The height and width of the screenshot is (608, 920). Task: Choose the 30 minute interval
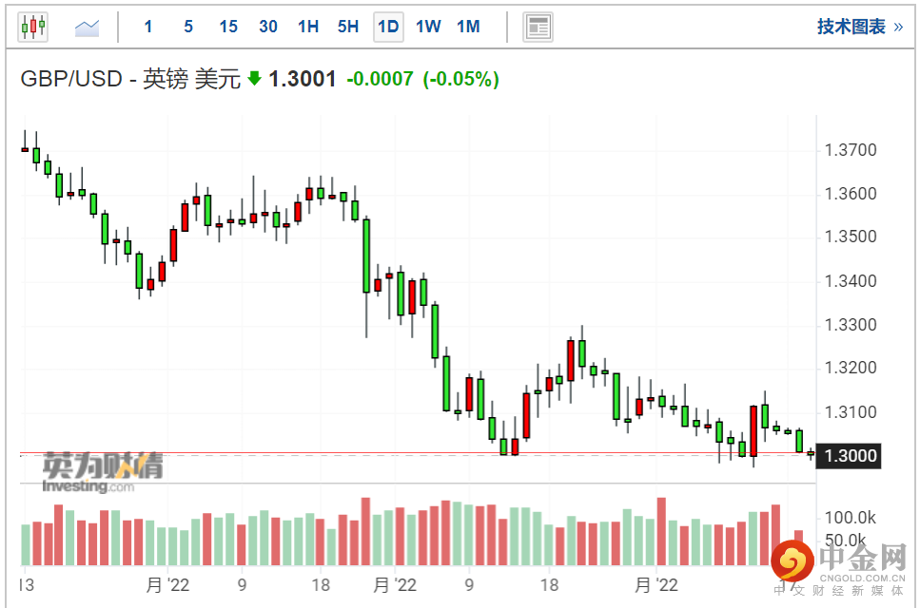(x=268, y=27)
